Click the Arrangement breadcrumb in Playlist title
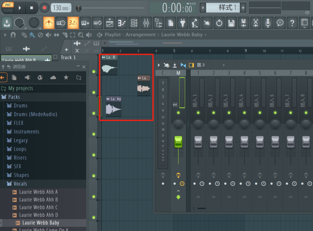313x231 pixels. 140,35
